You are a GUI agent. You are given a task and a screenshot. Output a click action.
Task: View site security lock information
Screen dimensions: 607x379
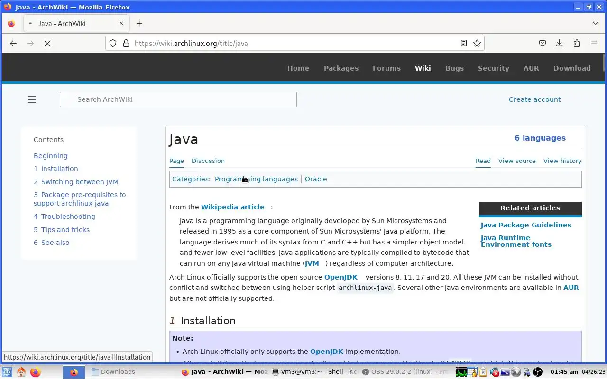point(126,43)
